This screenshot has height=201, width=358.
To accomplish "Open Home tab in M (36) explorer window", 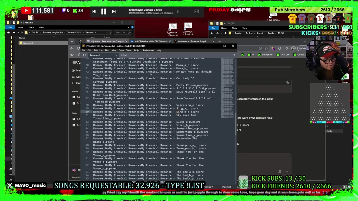I will (224, 28).
